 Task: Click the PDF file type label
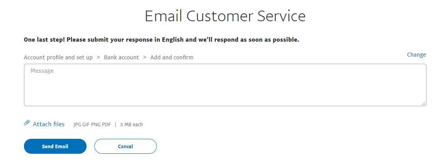coord(106,125)
